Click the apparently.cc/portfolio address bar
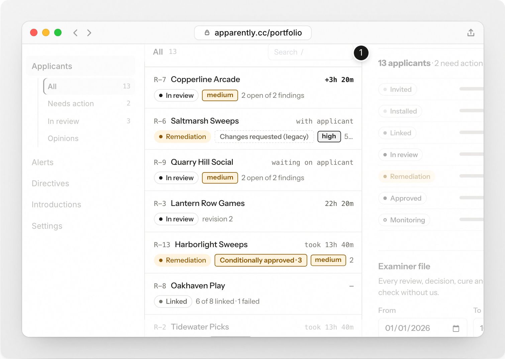This screenshot has width=505, height=359. click(253, 33)
